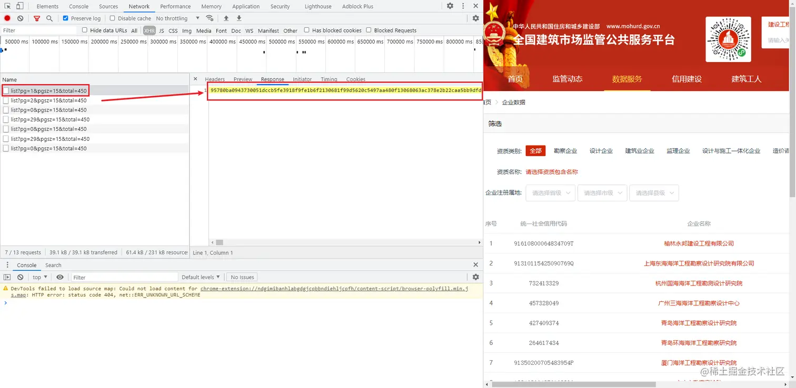Enable the Disable cache checkbox
Viewport: 796px width, 388px height.
click(x=112, y=18)
